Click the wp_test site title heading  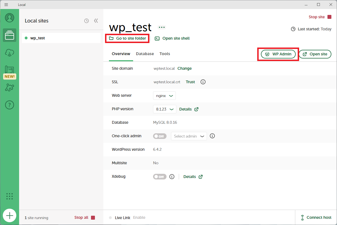pyautogui.click(x=130, y=27)
